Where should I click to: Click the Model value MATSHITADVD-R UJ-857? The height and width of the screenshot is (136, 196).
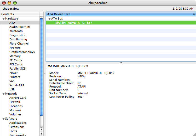pyautogui.click(x=96, y=73)
